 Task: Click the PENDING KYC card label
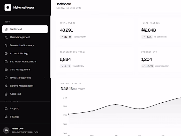(149, 52)
